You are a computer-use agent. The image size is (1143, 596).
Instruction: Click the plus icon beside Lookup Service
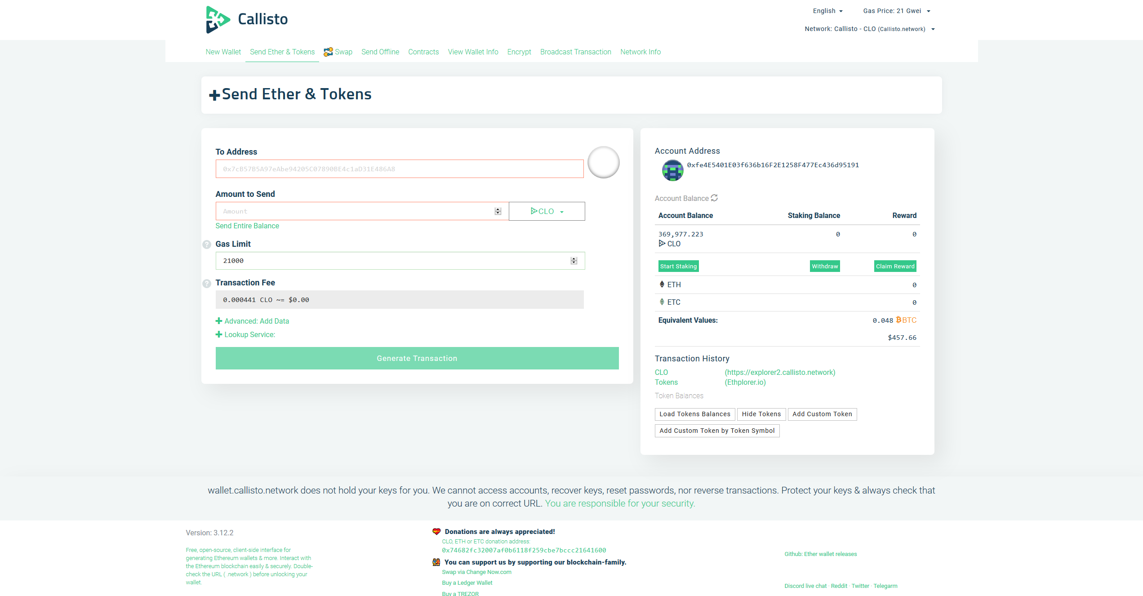coord(219,334)
